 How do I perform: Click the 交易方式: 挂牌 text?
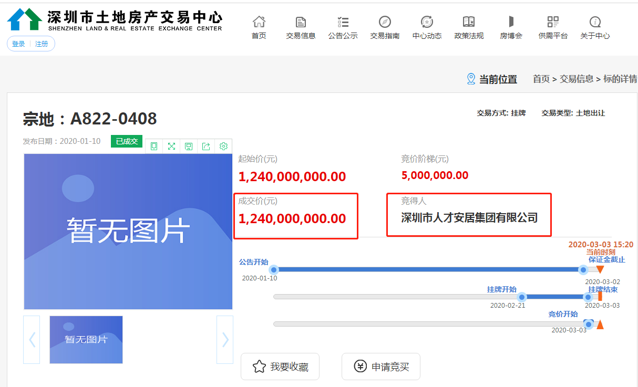point(501,113)
